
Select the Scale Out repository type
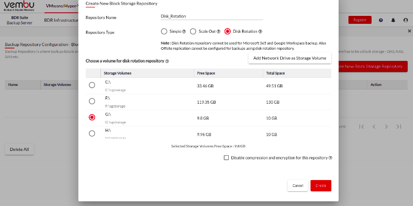pos(193,32)
